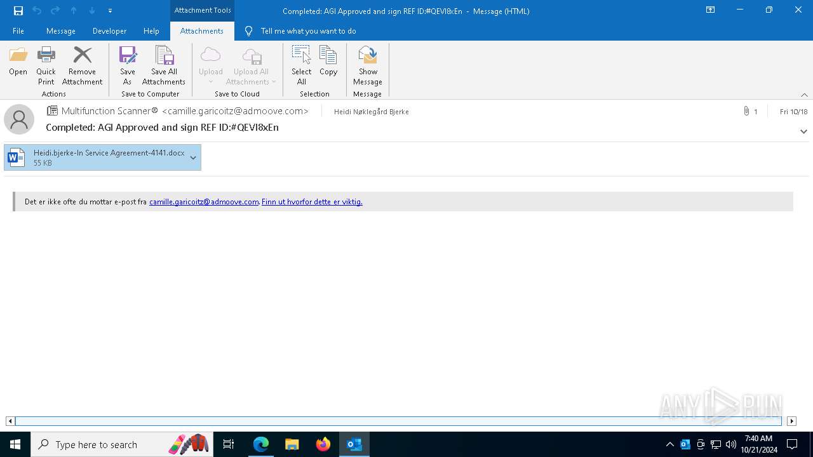Image resolution: width=813 pixels, height=457 pixels.
Task: Click the subject line Completed: AGI Approved
Action: [162, 128]
